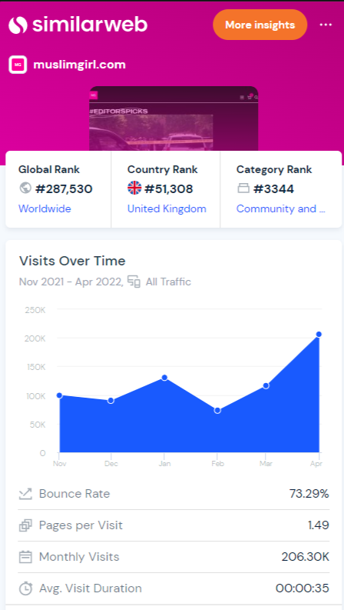Open the Community and ... category link

[x=281, y=209]
